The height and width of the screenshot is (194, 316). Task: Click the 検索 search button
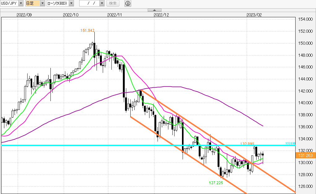pyautogui.click(x=113, y=3)
